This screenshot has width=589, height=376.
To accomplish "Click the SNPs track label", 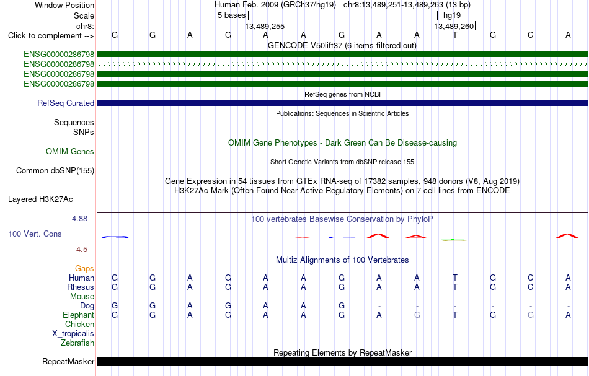I will tap(84, 132).
